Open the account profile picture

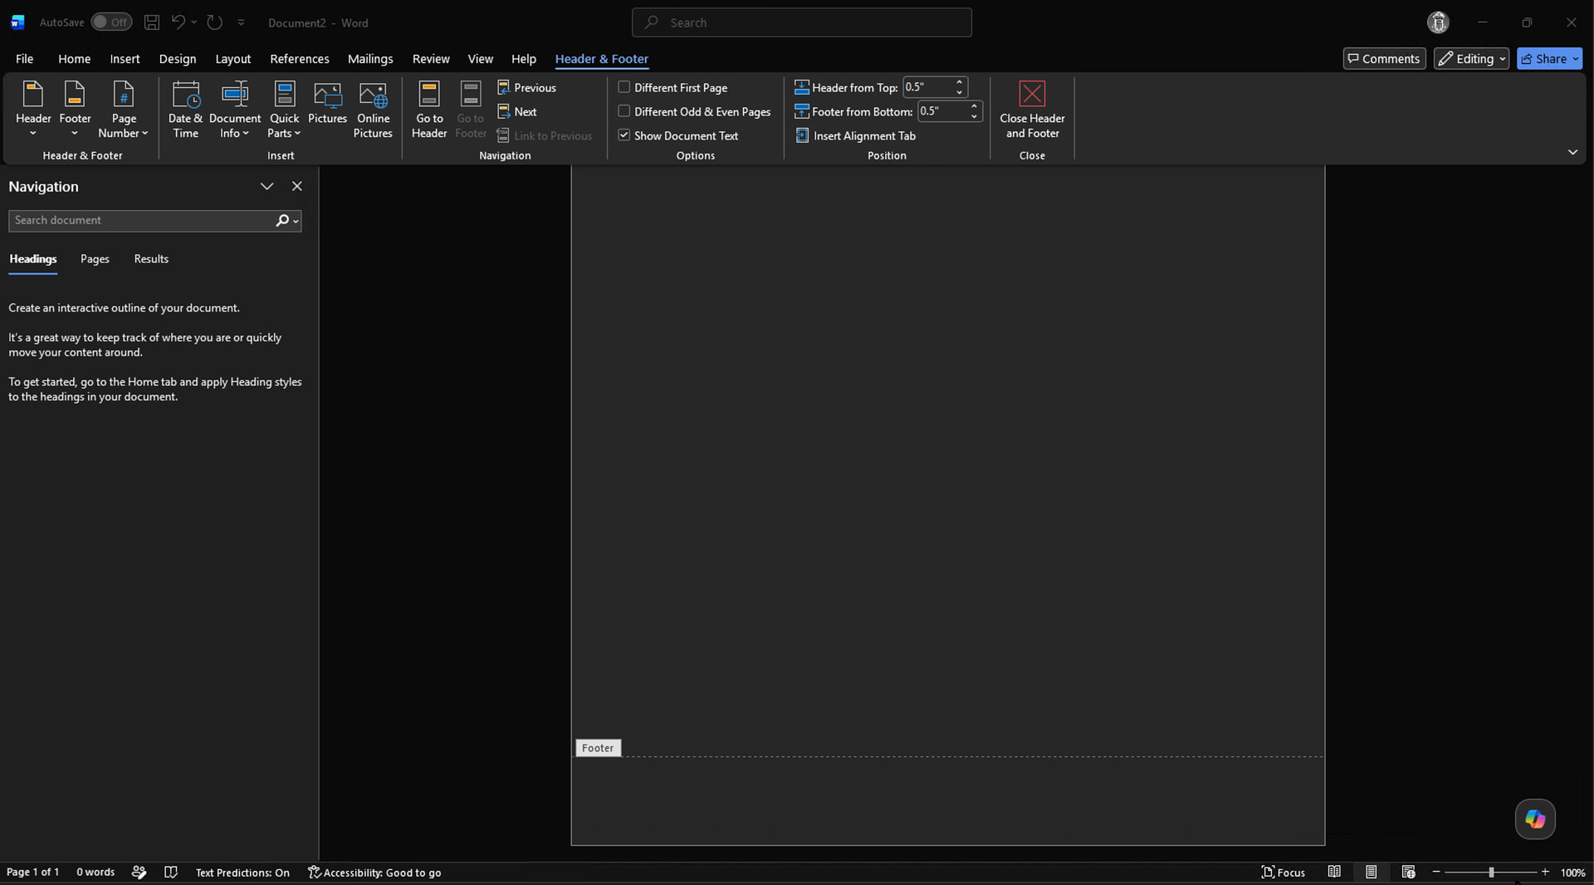click(1438, 22)
